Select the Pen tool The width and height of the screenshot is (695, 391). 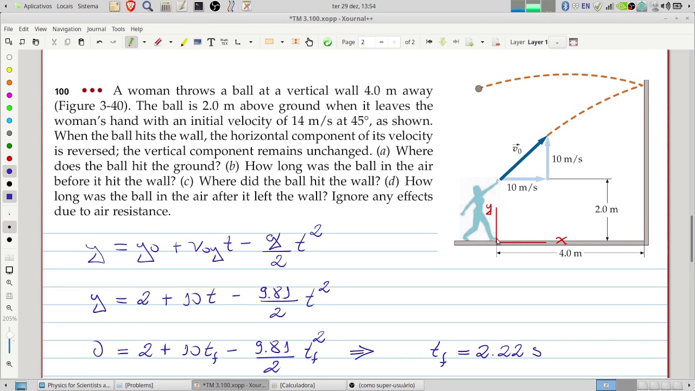click(131, 42)
